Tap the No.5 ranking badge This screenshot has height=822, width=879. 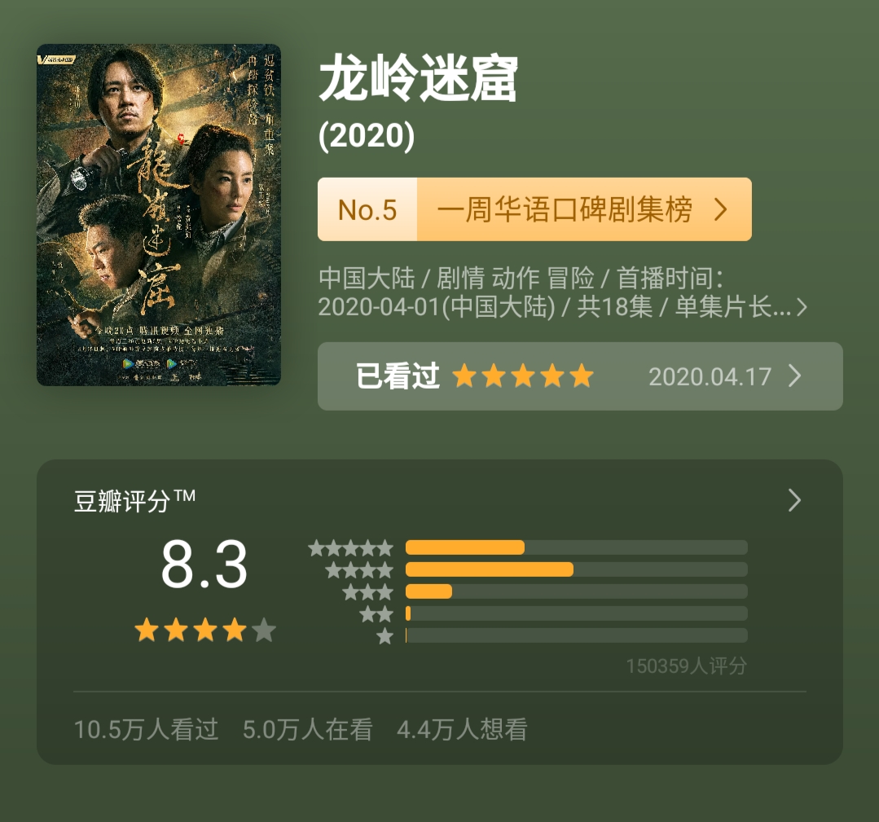[x=367, y=209]
